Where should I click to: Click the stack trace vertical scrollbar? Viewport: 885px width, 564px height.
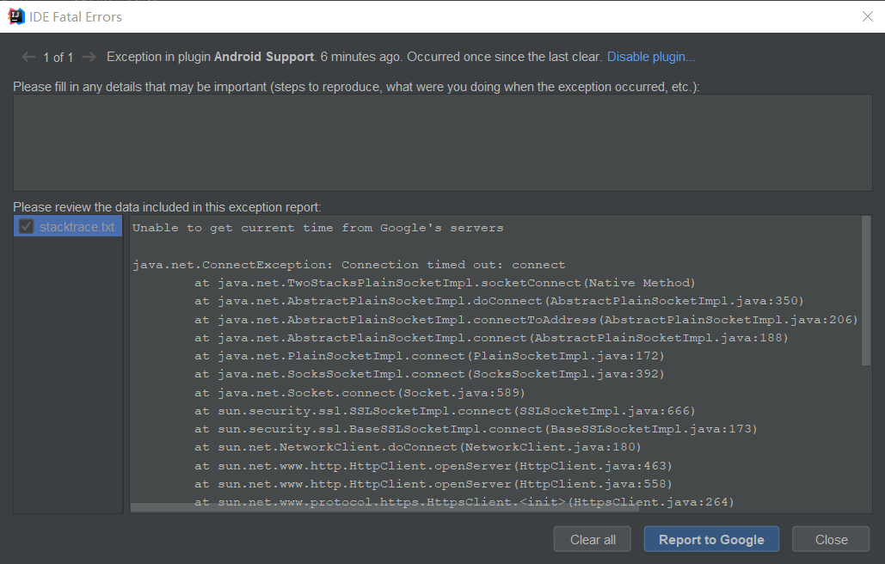866,291
